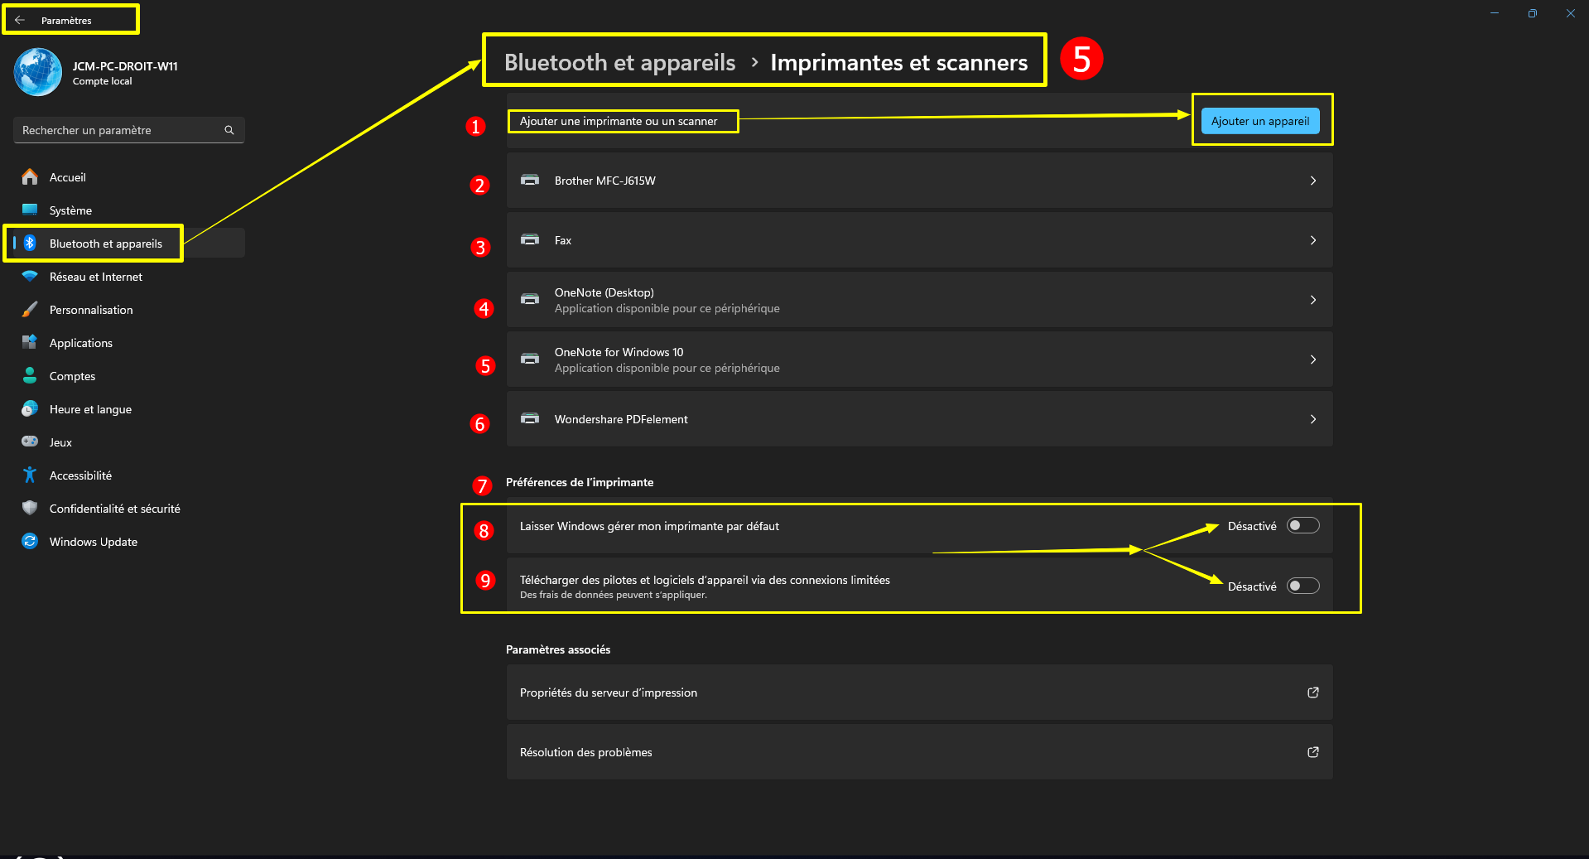Click the Accessibilité sidebar icon
The width and height of the screenshot is (1589, 859).
tap(30, 475)
